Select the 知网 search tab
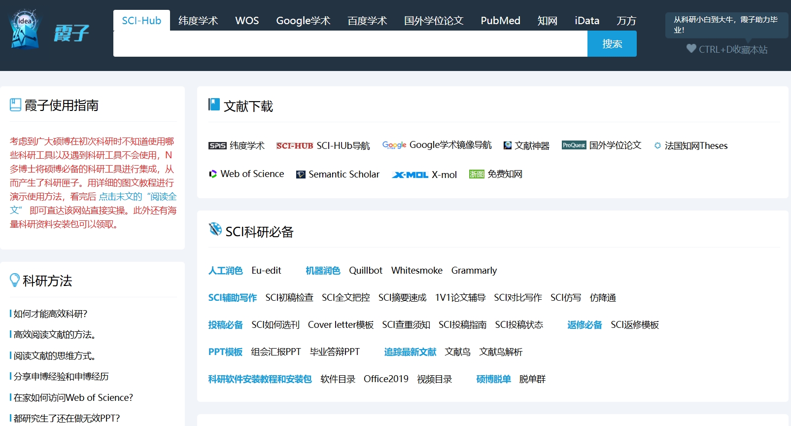 (x=548, y=20)
